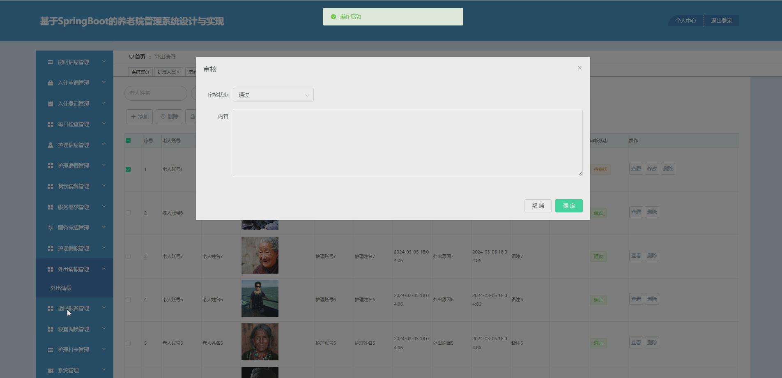Click 删除 button in row 5
The image size is (782, 378).
tap(652, 343)
